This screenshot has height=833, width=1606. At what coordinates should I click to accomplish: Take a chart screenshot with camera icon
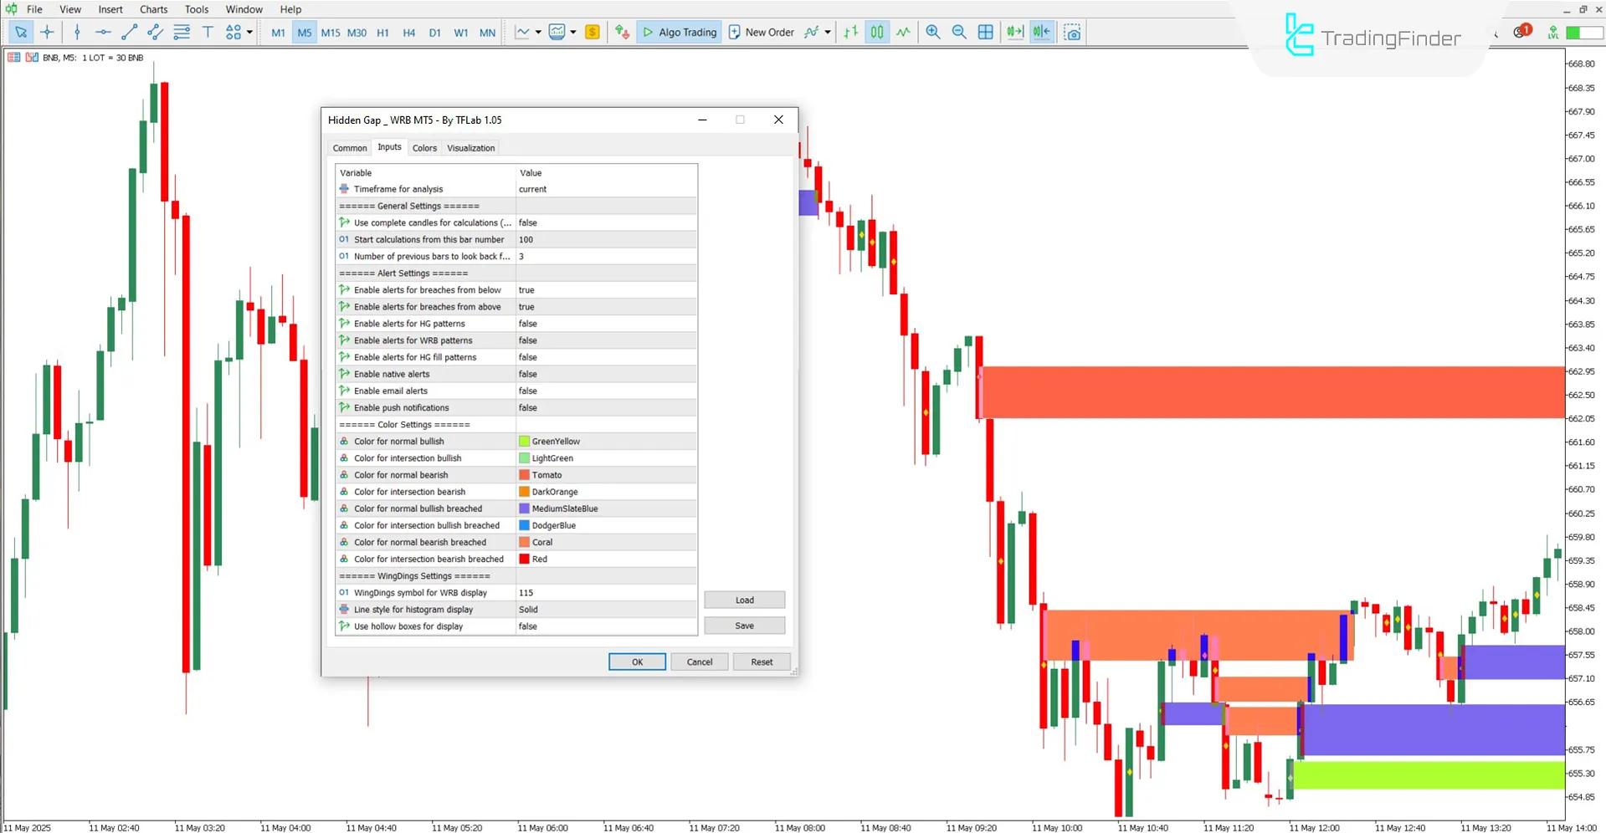click(x=1072, y=33)
